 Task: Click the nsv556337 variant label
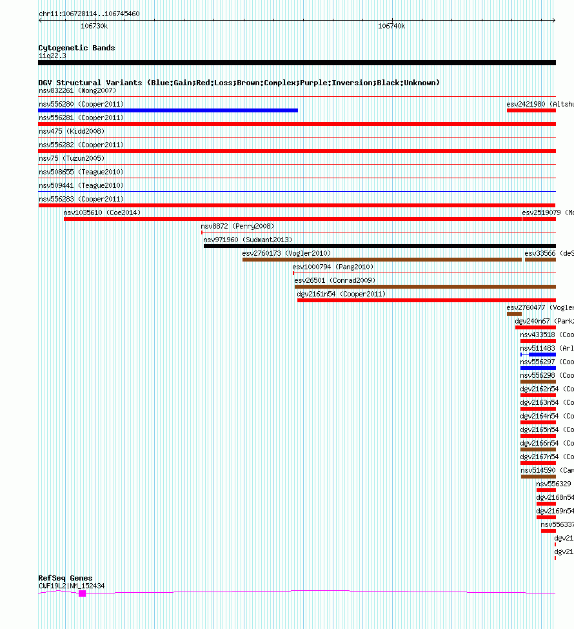click(557, 524)
